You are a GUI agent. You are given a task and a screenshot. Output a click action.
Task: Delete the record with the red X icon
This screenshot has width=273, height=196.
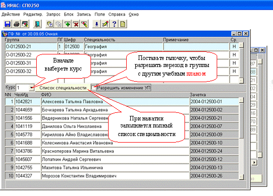[x=76, y=24]
